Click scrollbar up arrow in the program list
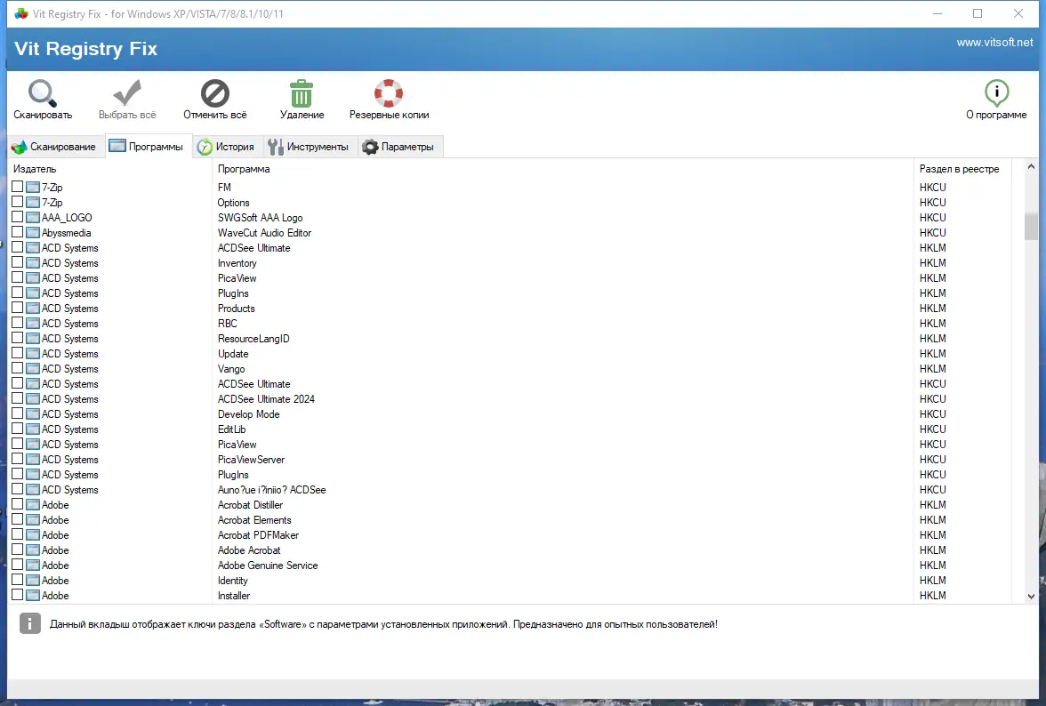 [1031, 166]
